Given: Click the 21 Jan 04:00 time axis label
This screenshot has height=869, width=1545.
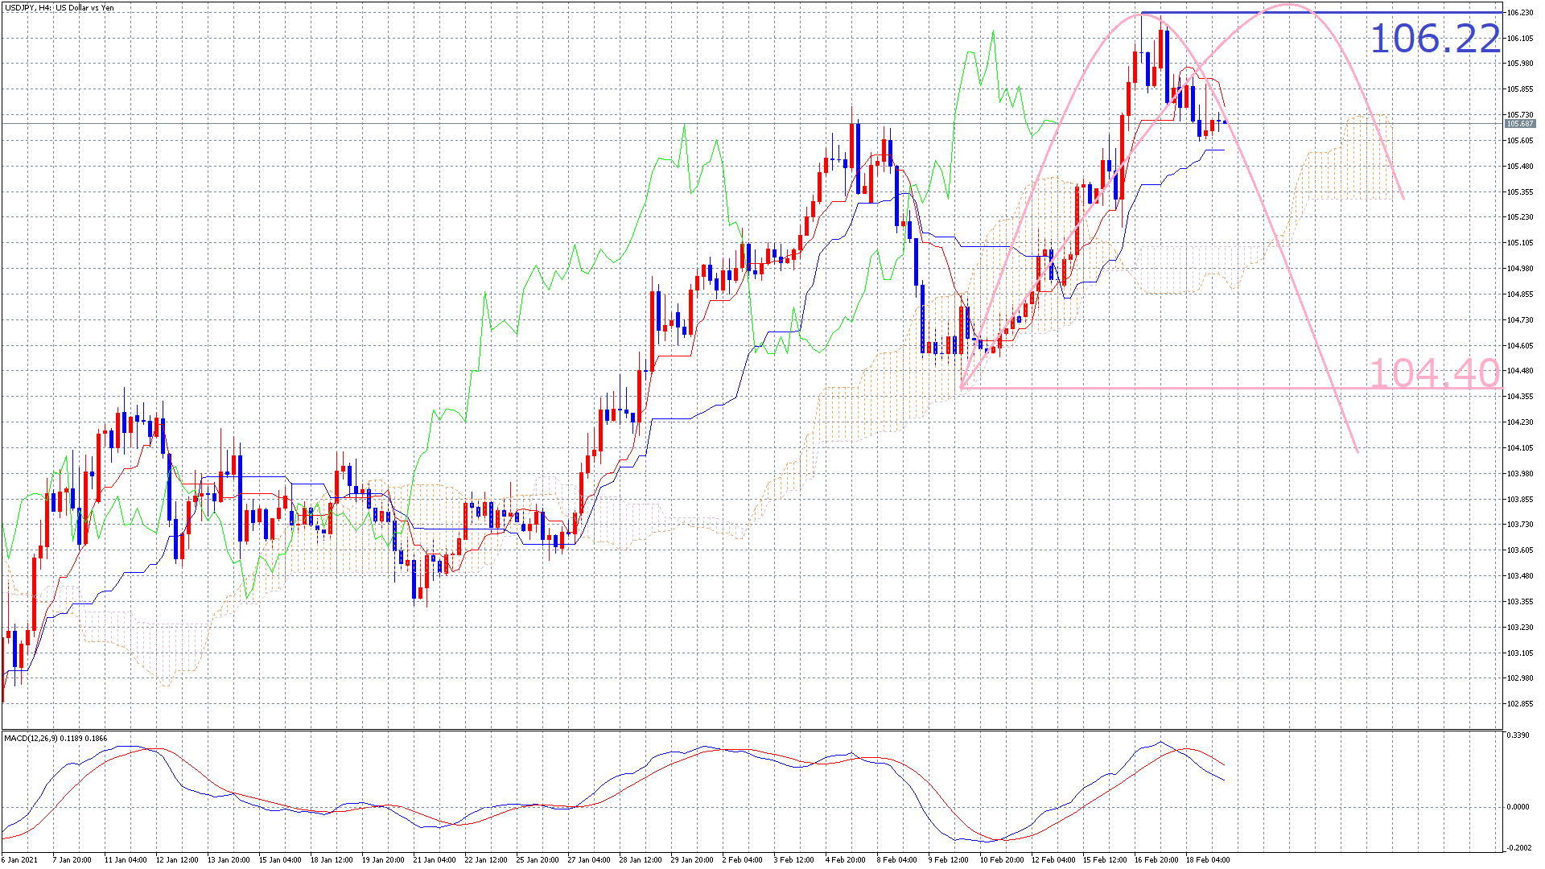Looking at the screenshot, I should (x=434, y=859).
